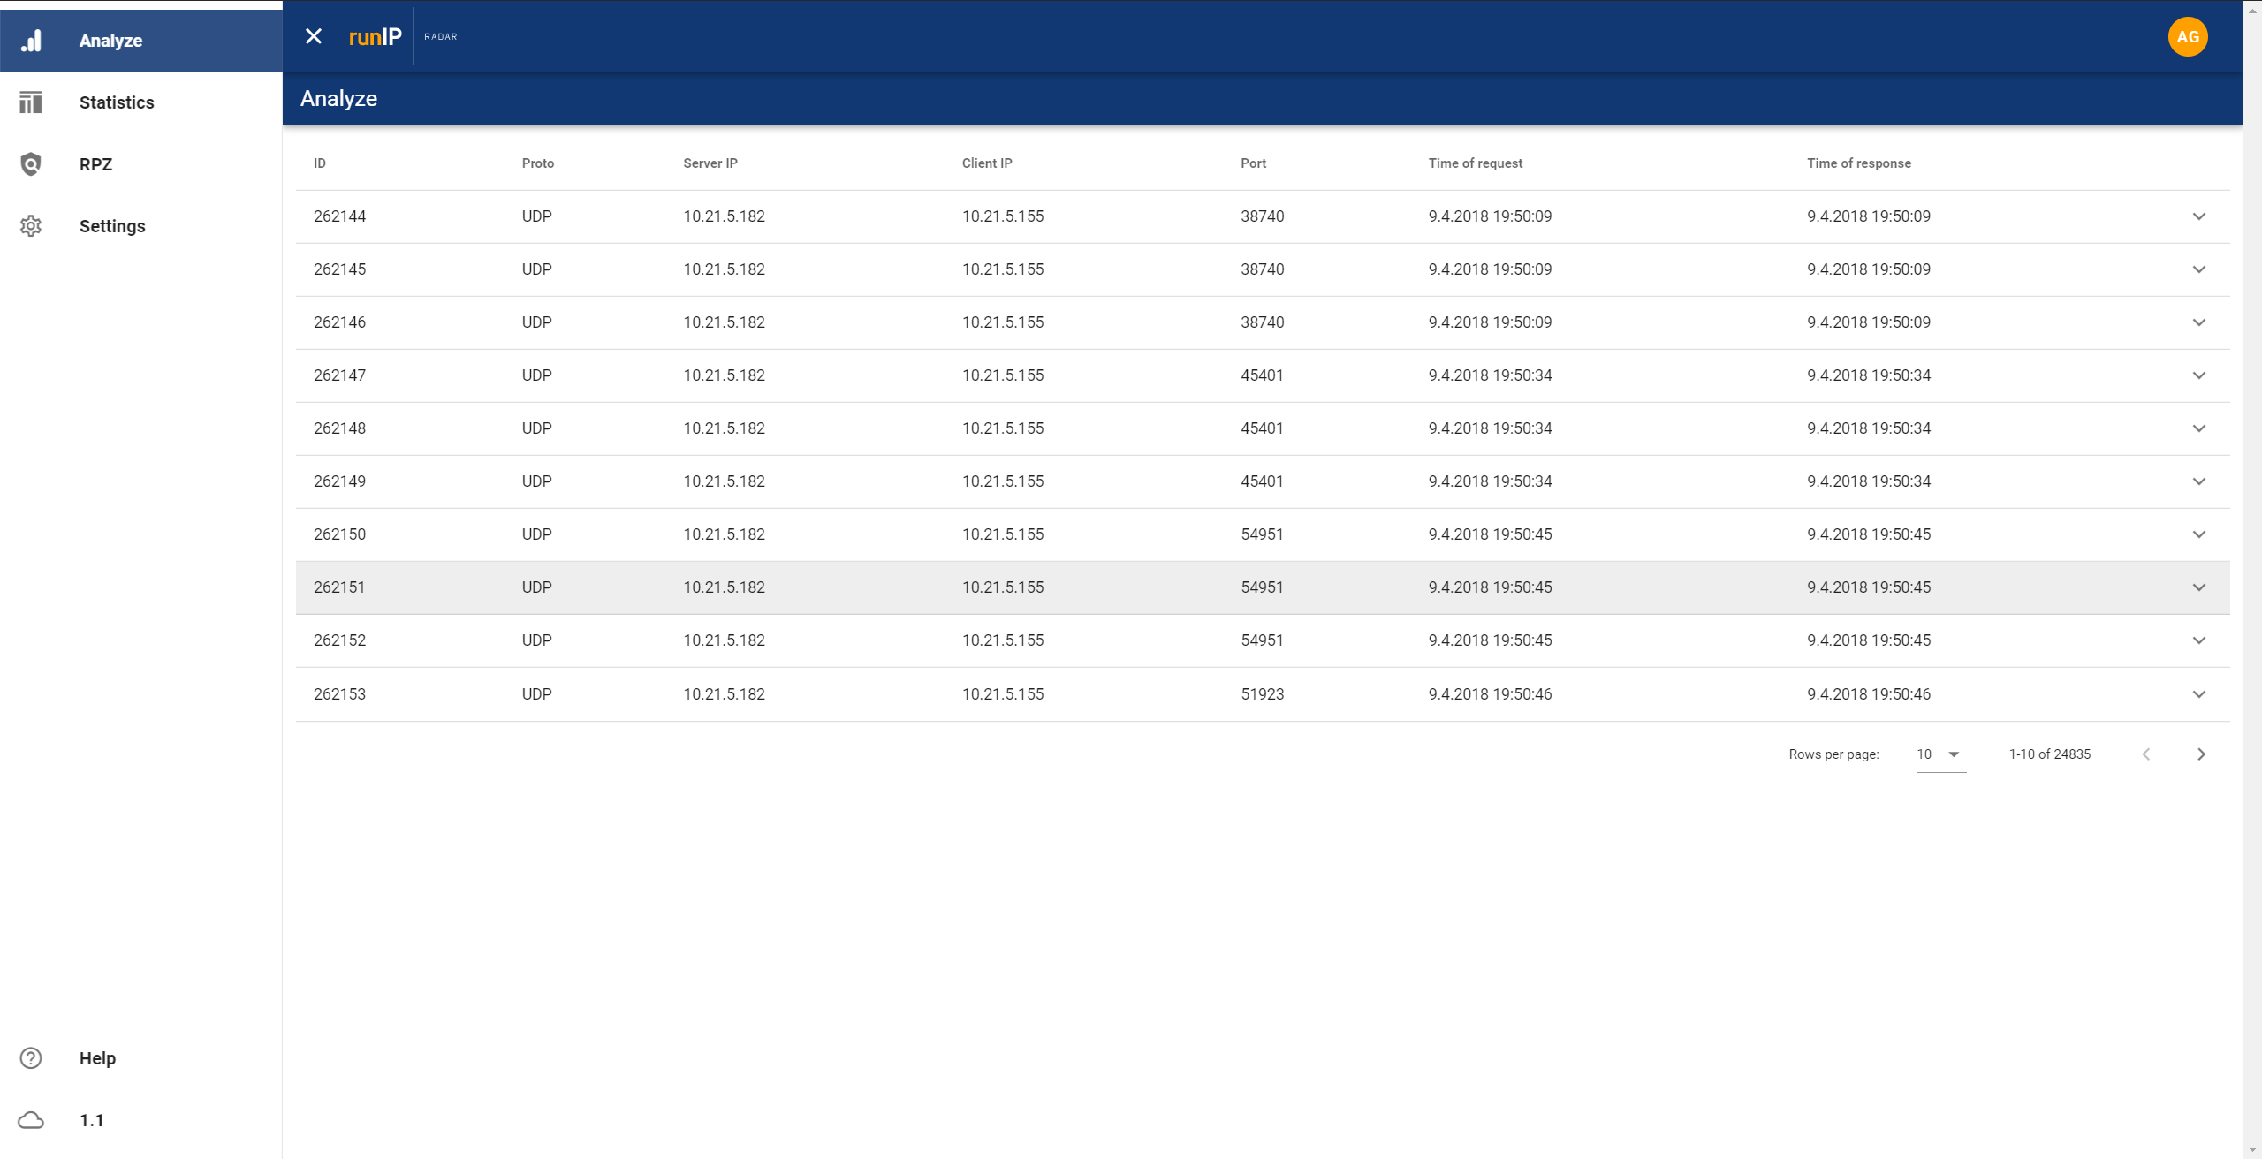Sort table by Time of request column
The image size is (2262, 1159).
(1475, 163)
